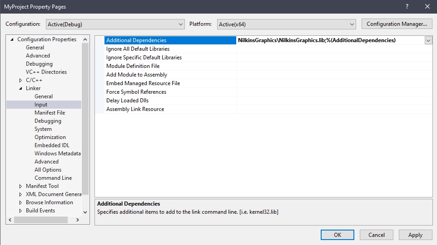Click the Apply button
This screenshot has height=245, width=437.
pyautogui.click(x=415, y=235)
